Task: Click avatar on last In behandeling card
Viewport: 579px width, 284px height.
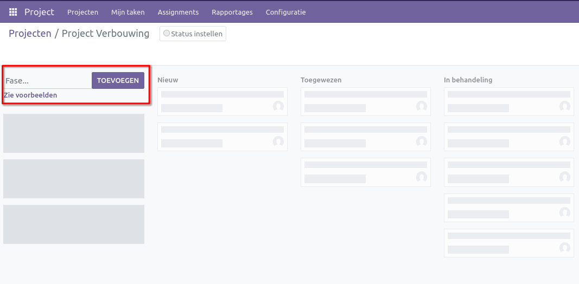Action: click(x=565, y=247)
